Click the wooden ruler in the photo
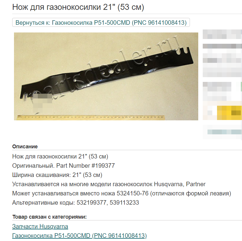This screenshot has width=242, height=241. click(91, 117)
